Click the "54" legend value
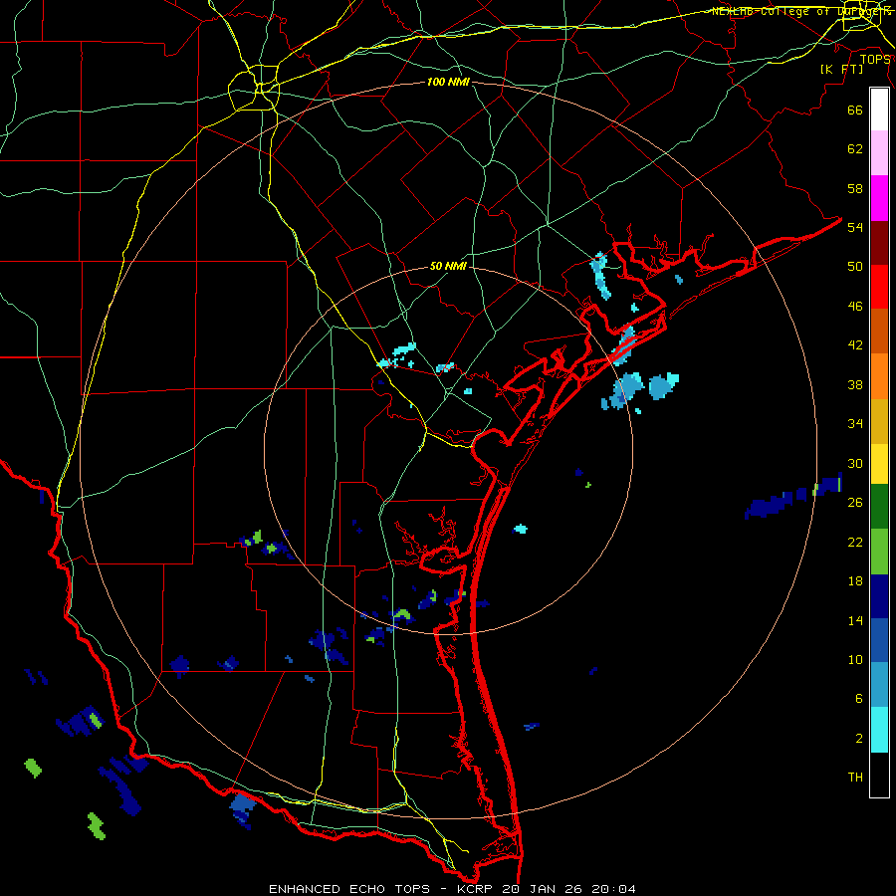The height and width of the screenshot is (896, 896). [x=855, y=227]
